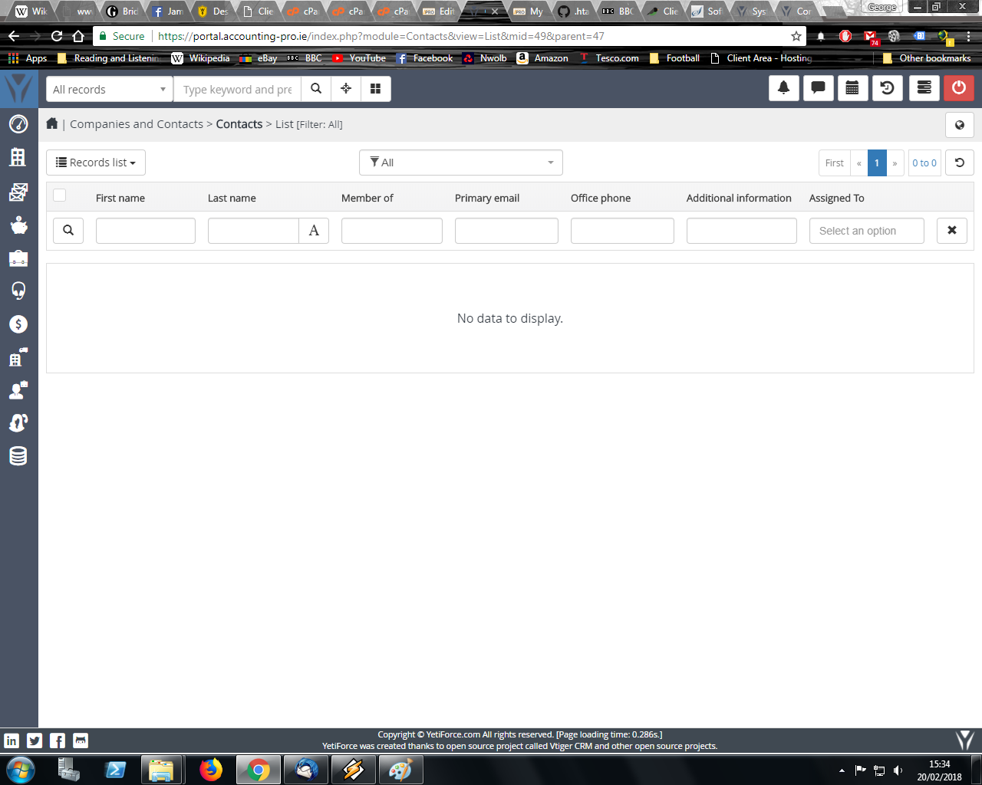This screenshot has width=982, height=785.
Task: Open the woman with ponytail profile icon in sidebar
Action: coord(18,422)
